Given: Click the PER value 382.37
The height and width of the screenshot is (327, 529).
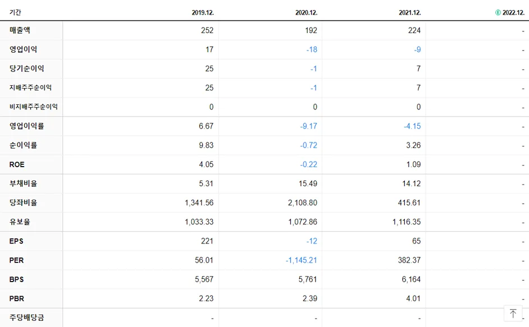Looking at the screenshot, I should [x=409, y=260].
